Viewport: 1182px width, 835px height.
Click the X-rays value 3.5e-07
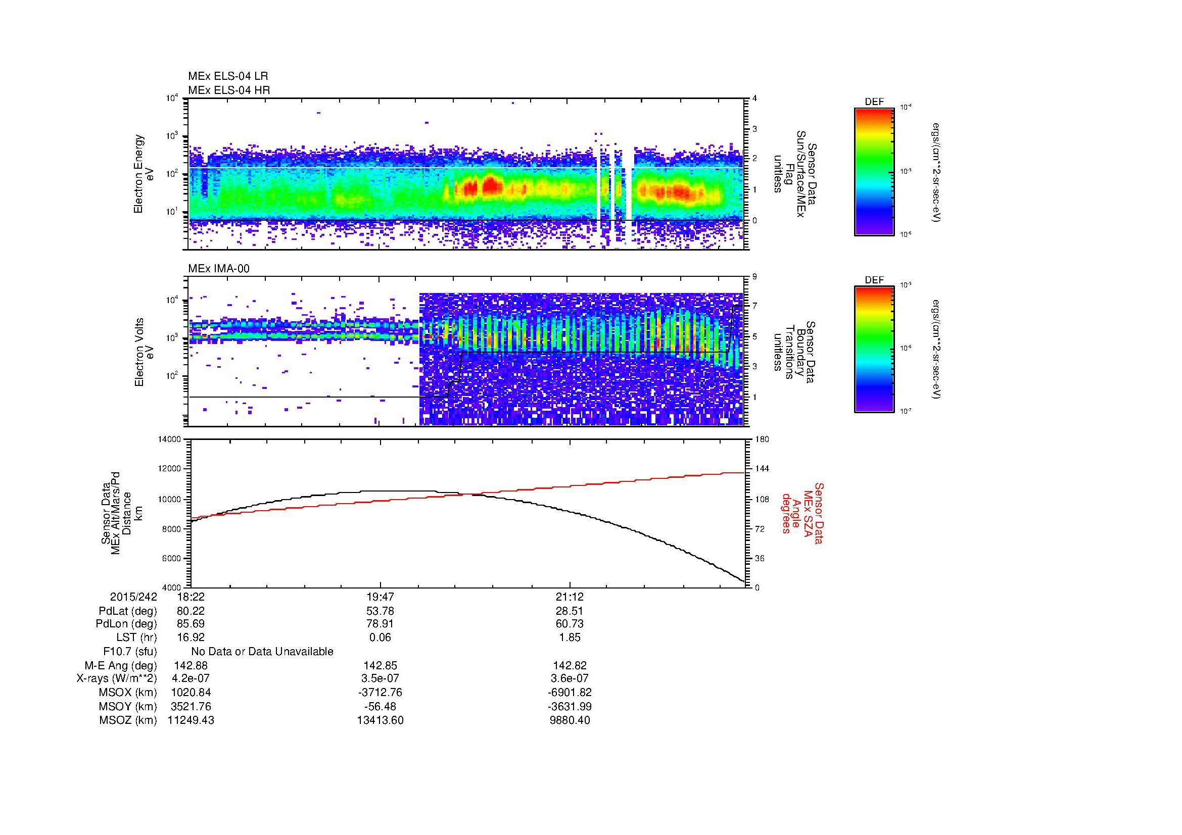click(x=380, y=678)
